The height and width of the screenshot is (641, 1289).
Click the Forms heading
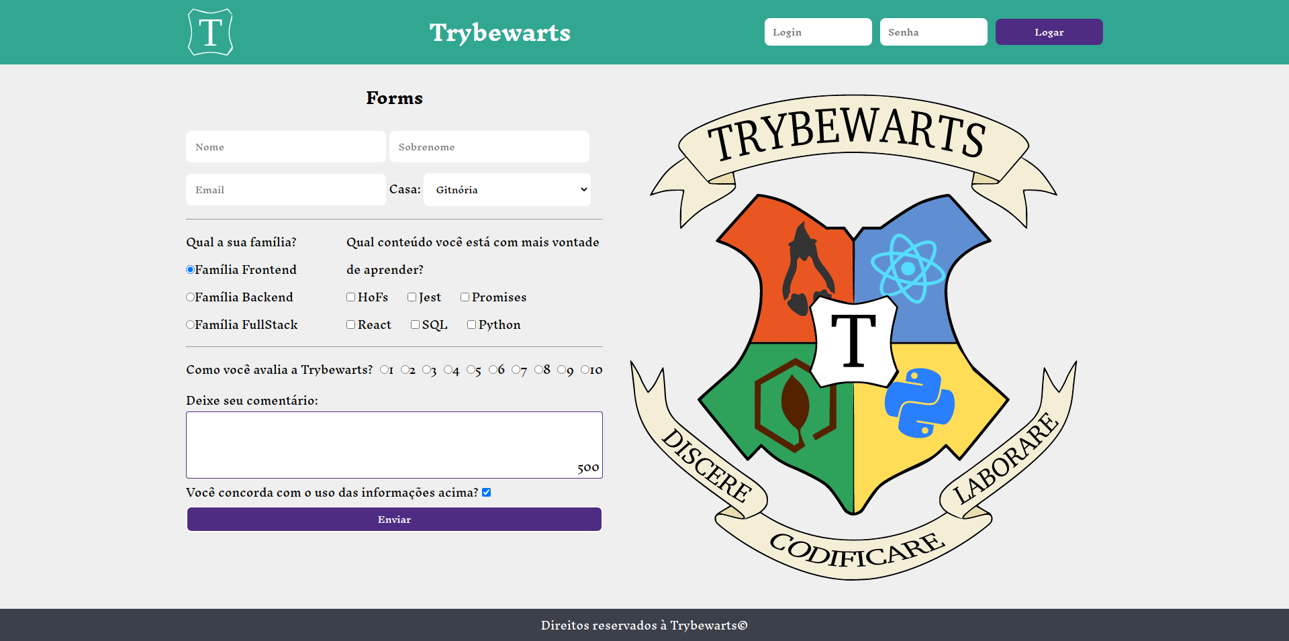point(394,98)
